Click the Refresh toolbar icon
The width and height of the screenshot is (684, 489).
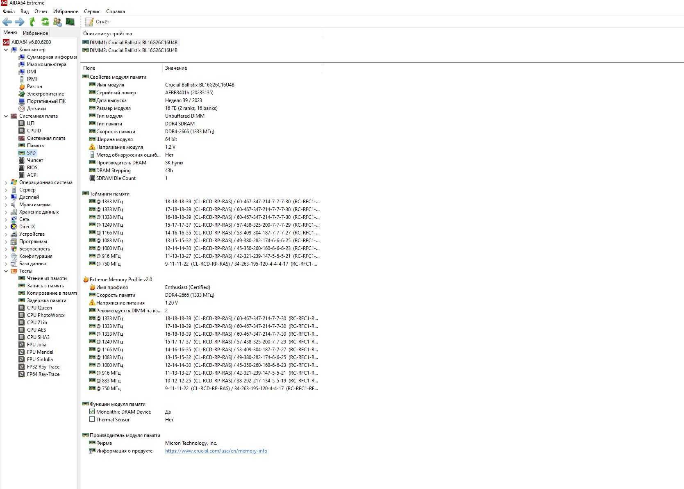[45, 22]
